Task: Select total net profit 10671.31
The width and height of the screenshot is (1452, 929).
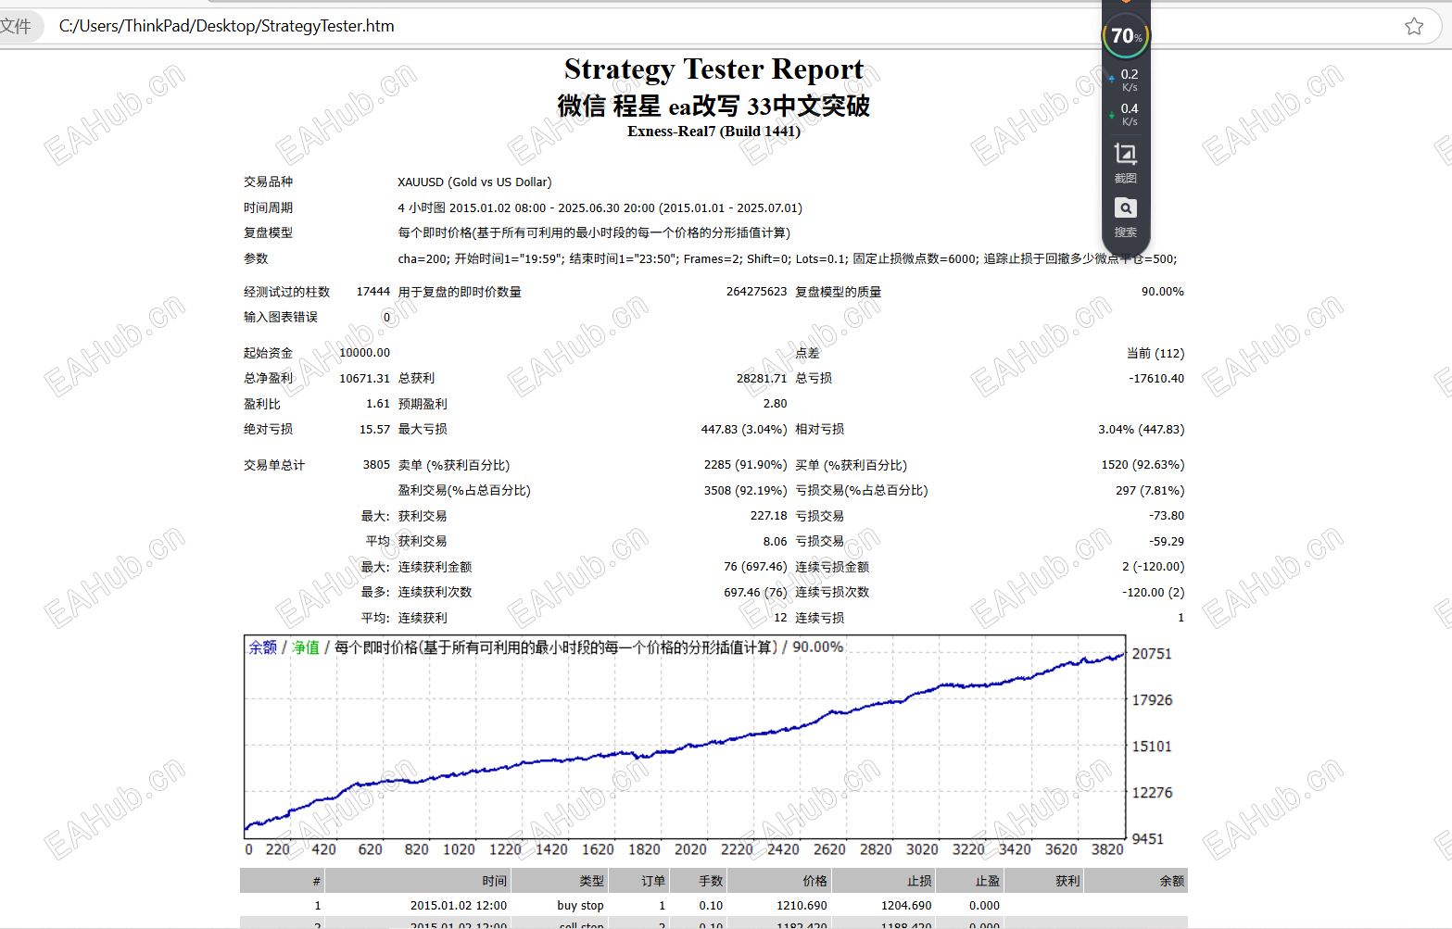Action: [x=364, y=379]
